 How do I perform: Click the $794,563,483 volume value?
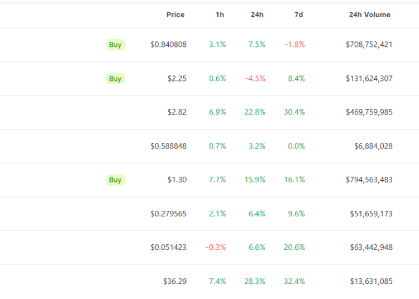click(369, 180)
